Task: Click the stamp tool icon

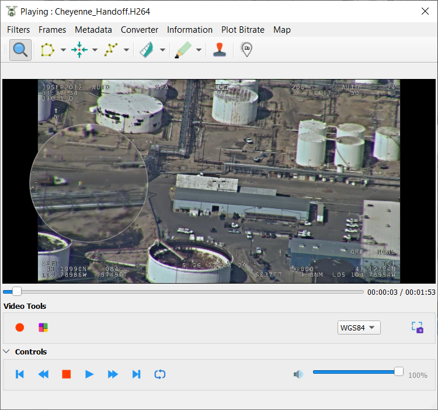Action: [219, 50]
